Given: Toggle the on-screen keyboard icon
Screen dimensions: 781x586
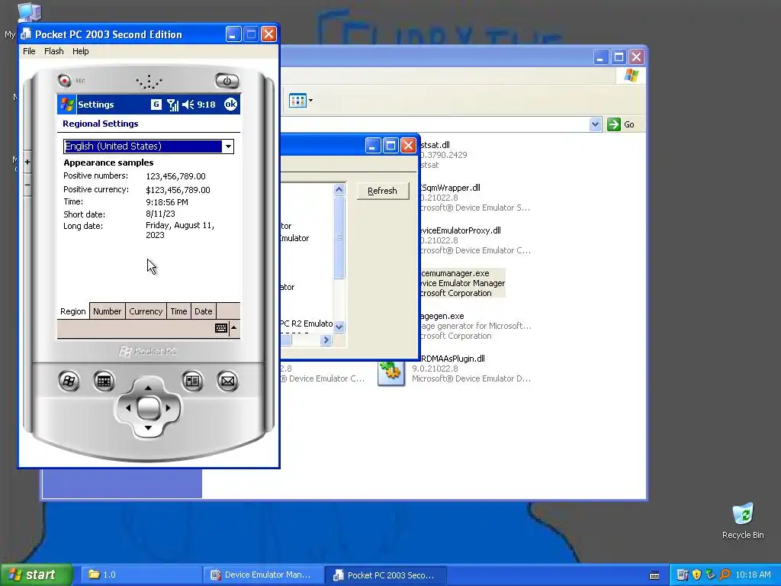Looking at the screenshot, I should (x=221, y=328).
